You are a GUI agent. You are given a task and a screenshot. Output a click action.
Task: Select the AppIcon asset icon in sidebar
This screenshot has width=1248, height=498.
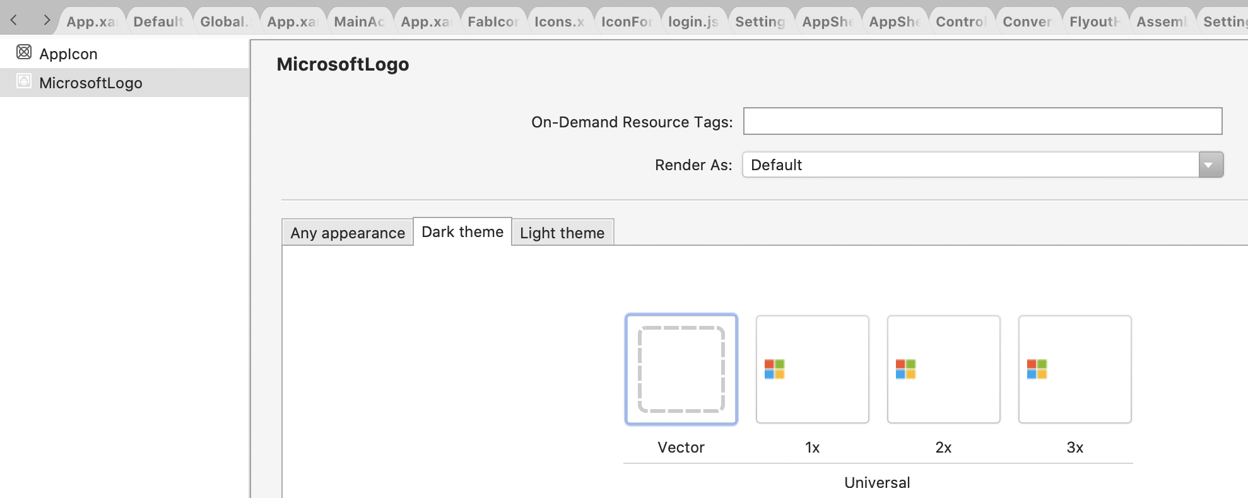coord(24,52)
